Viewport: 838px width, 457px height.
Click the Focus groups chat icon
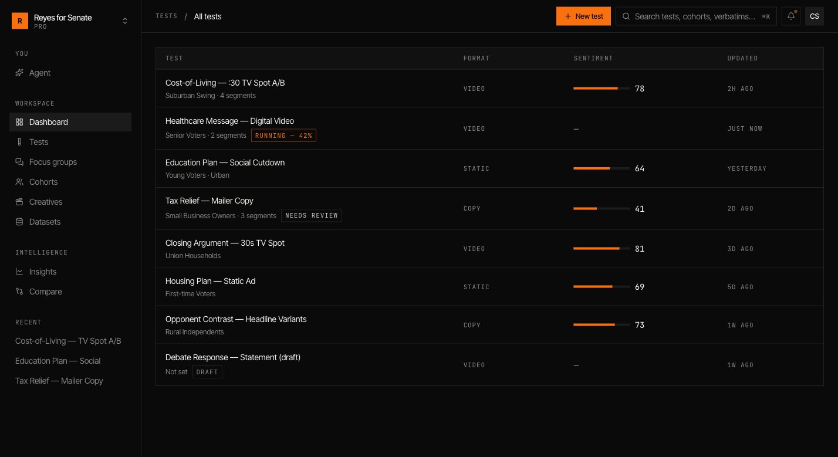coord(19,162)
